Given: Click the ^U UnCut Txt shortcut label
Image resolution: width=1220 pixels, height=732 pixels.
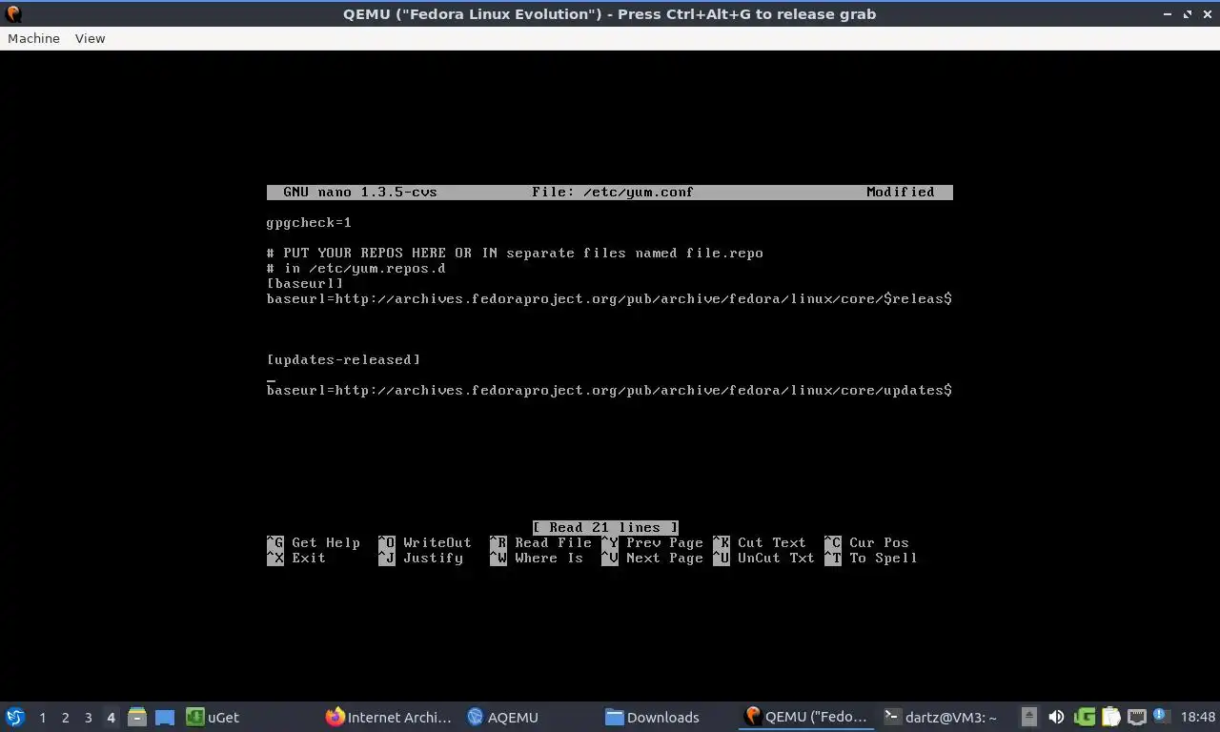Looking at the screenshot, I should pyautogui.click(x=763, y=558).
